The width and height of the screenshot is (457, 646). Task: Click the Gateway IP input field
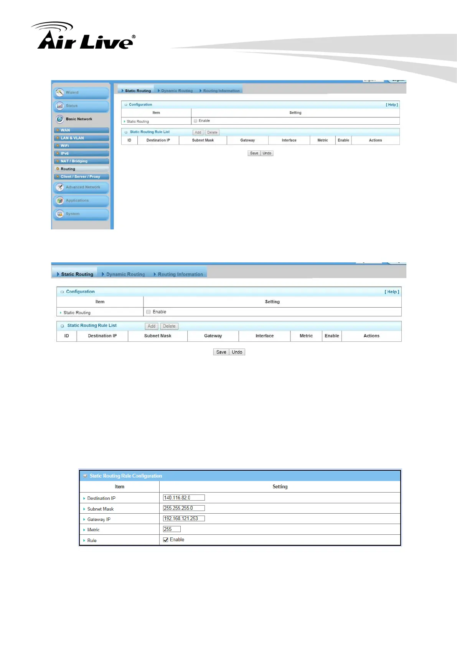184,519
